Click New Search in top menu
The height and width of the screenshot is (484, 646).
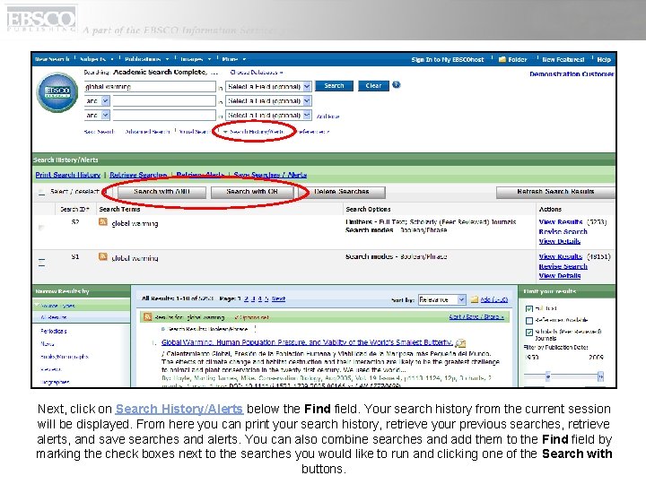tap(52, 59)
